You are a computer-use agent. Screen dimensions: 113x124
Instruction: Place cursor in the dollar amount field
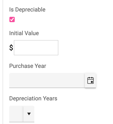36,48
